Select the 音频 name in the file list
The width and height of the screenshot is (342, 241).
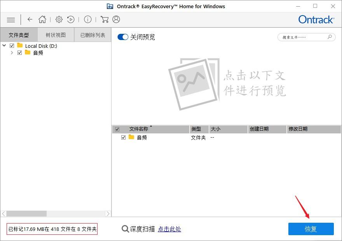click(x=142, y=138)
